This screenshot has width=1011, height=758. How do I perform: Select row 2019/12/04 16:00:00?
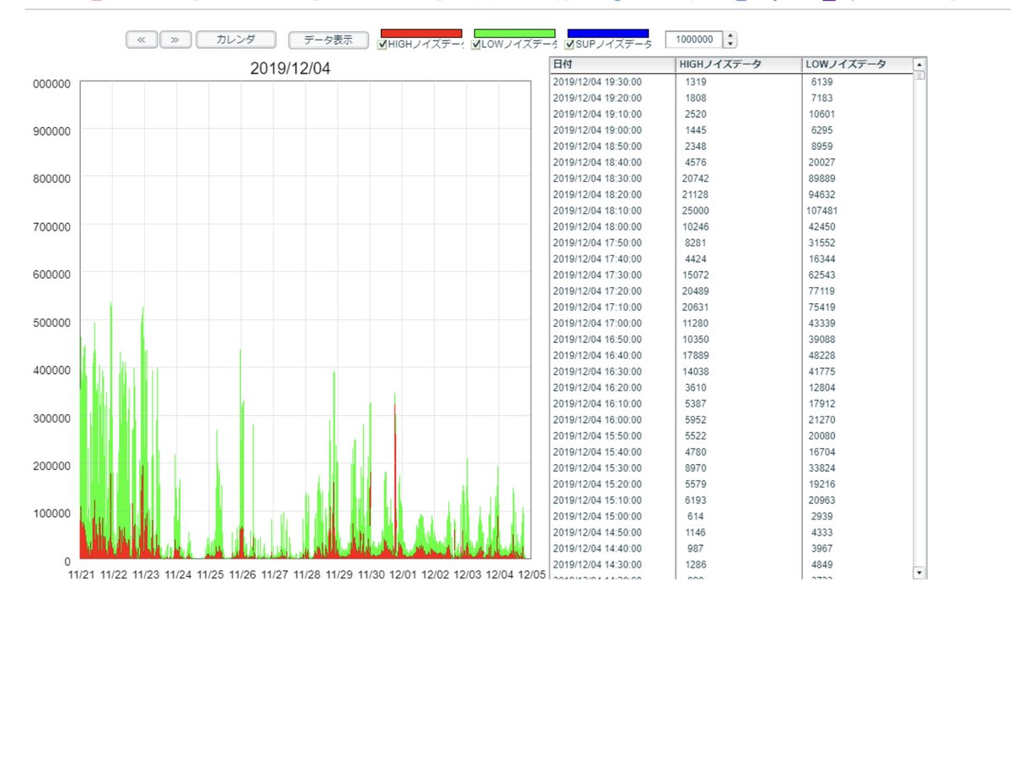[731, 419]
